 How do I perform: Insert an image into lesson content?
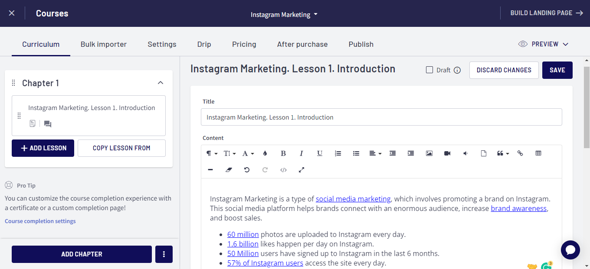point(429,153)
